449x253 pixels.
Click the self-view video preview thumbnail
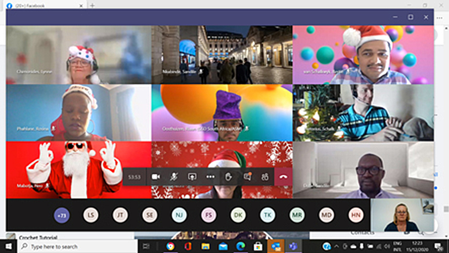[x=402, y=215]
